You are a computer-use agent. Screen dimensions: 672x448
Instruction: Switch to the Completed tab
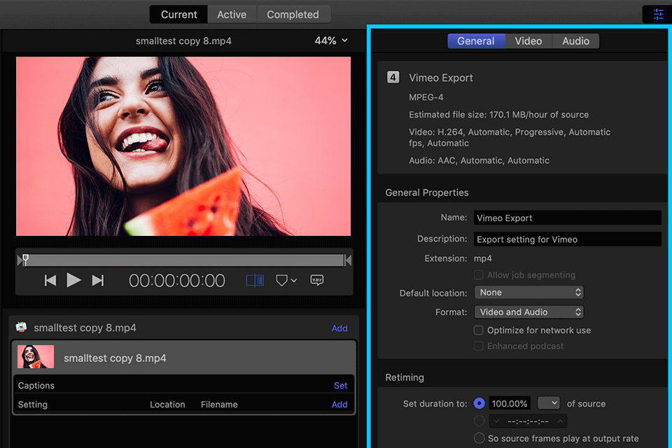pyautogui.click(x=293, y=15)
